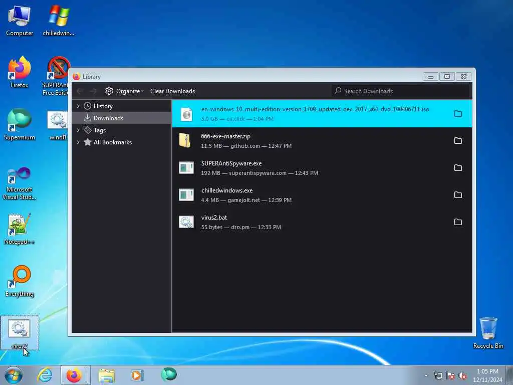The height and width of the screenshot is (385, 513).
Task: Select the chilledwindows.exe file name
Action: (x=227, y=190)
